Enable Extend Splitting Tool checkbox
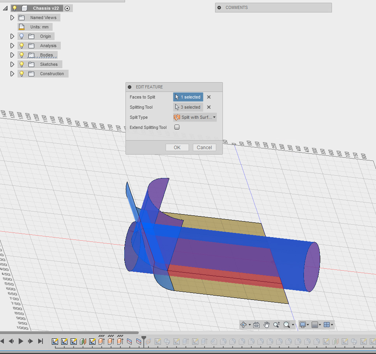This screenshot has height=354, width=376. (x=177, y=127)
